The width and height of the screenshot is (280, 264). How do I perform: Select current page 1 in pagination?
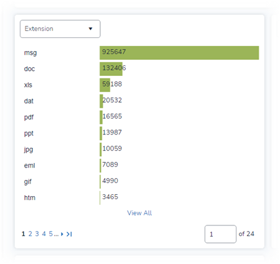point(24,234)
